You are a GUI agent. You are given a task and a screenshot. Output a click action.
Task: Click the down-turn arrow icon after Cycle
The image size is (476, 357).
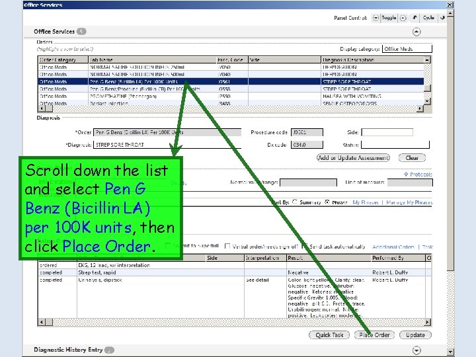[x=442, y=18]
